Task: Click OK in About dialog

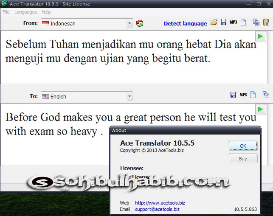Action: pyautogui.click(x=243, y=146)
